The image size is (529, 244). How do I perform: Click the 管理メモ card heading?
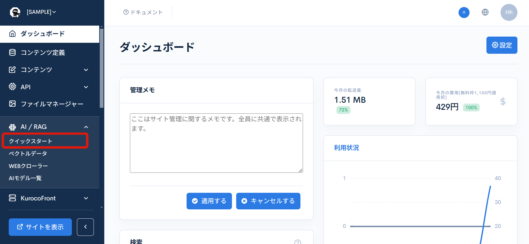(142, 90)
